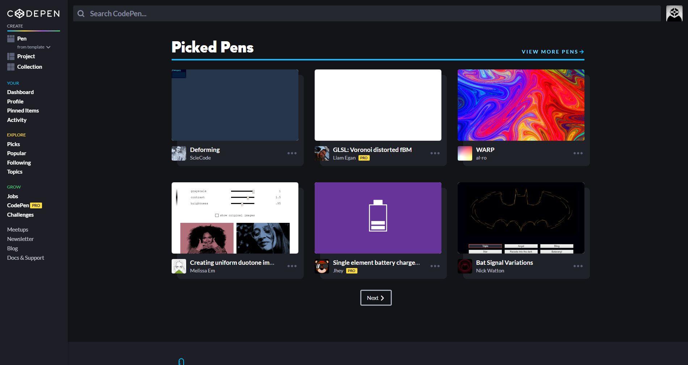Open the duotone images pen thumbnail
Screen dimensions: 688x365
pos(235,218)
